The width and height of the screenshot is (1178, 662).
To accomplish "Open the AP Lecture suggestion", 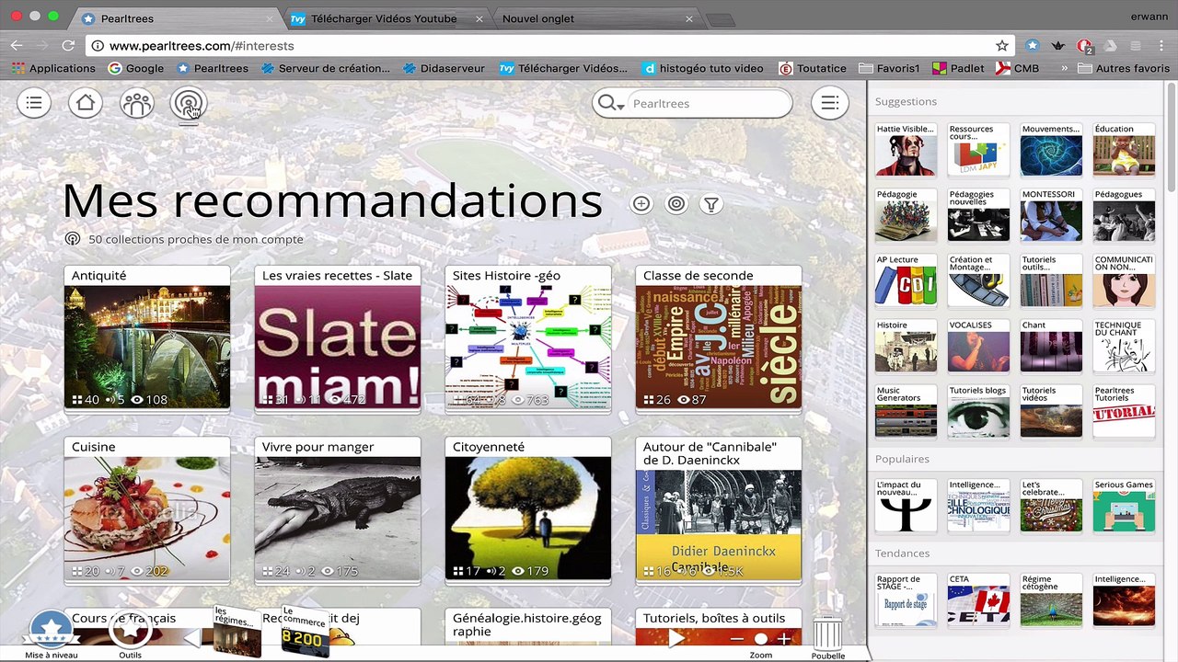I will [906, 280].
